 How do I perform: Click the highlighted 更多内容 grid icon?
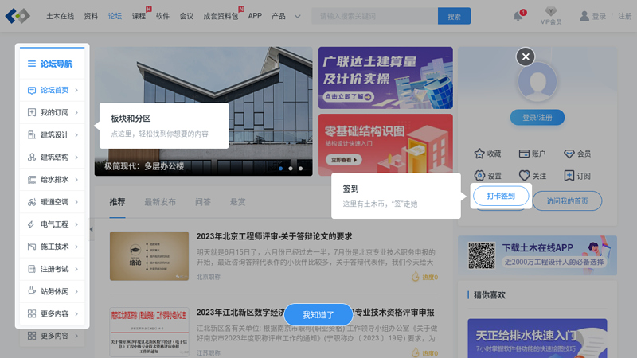[x=32, y=313]
